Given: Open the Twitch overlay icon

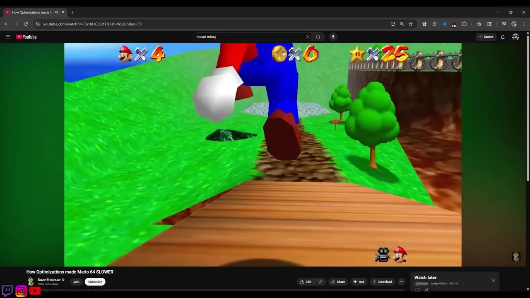Looking at the screenshot, I should tap(7, 291).
